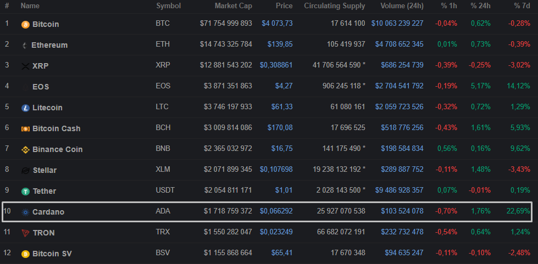The image size is (538, 264).
Task: Open Bitcoin price $4 073,73 link
Action: point(277,23)
